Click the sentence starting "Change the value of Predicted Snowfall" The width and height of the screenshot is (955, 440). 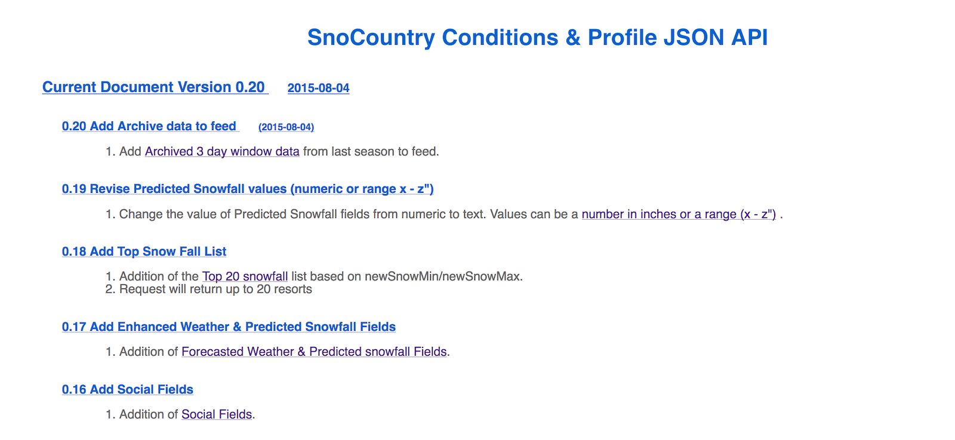pyautogui.click(x=349, y=214)
